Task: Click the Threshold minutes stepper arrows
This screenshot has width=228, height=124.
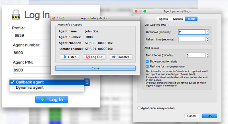Action: click(207, 32)
